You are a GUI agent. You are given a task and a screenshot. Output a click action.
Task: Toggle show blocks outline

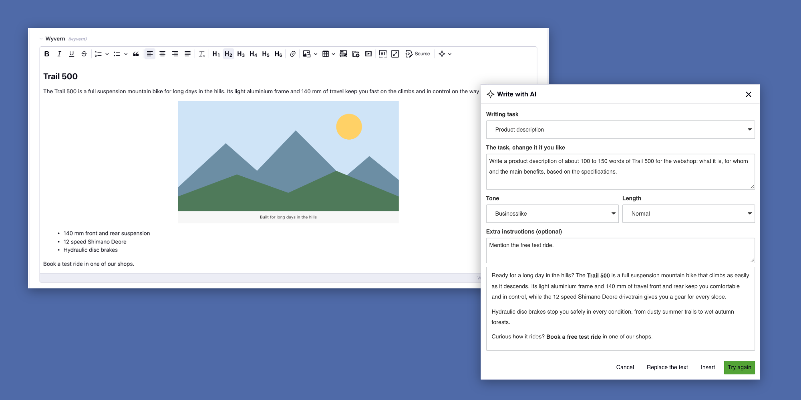(x=383, y=54)
